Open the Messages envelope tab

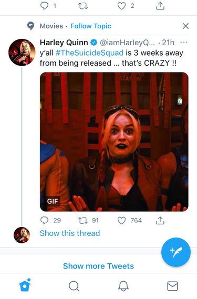click(x=173, y=286)
